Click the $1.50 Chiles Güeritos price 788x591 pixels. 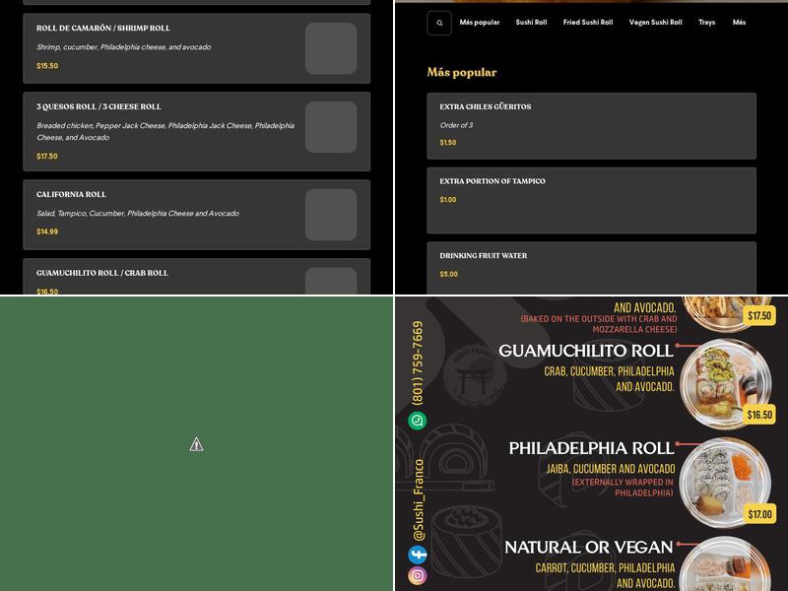tap(448, 143)
